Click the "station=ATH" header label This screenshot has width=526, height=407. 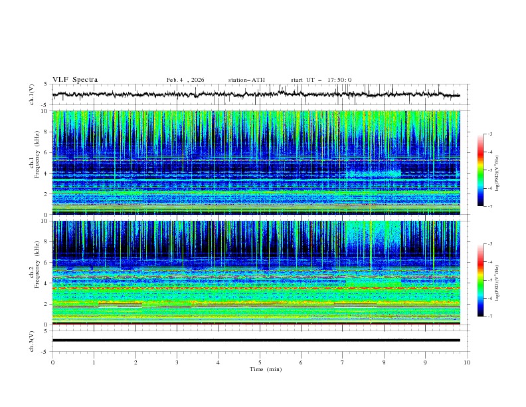tap(246, 80)
